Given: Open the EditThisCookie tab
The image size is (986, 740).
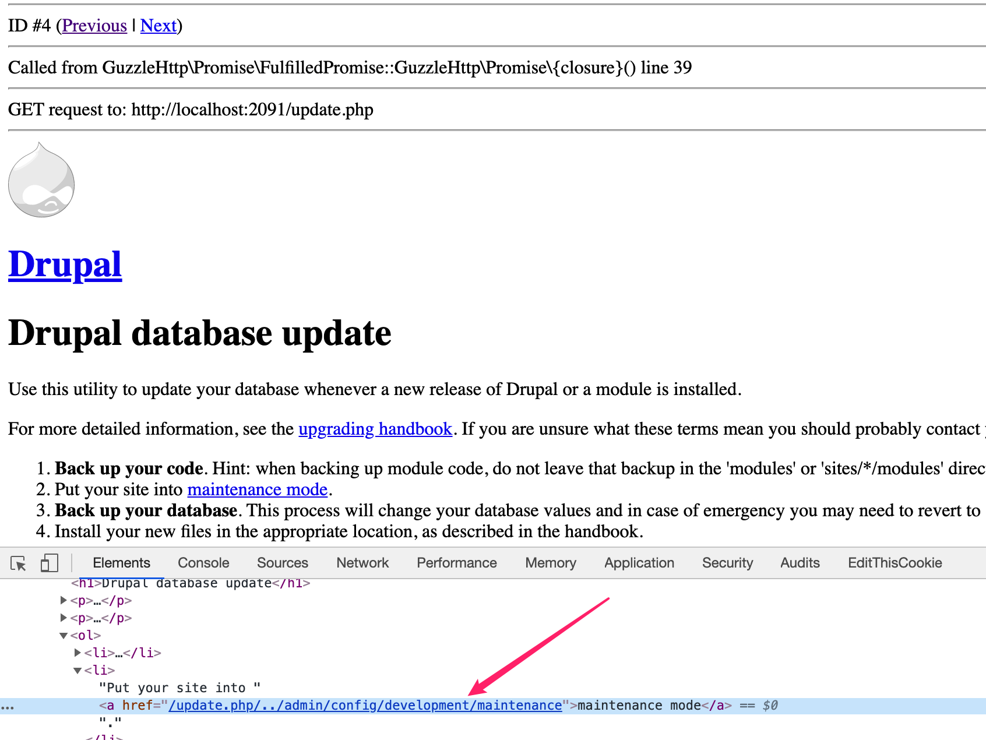Looking at the screenshot, I should [x=895, y=563].
